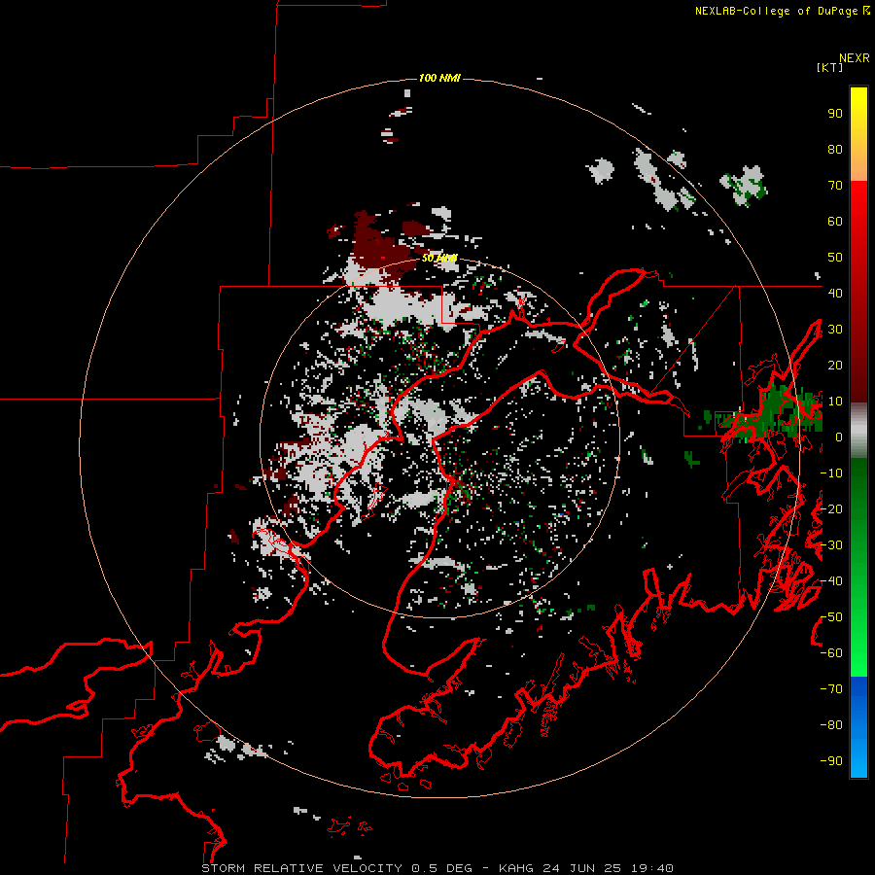Click the -20 knot scale label
The image size is (875, 875).
pyautogui.click(x=831, y=508)
